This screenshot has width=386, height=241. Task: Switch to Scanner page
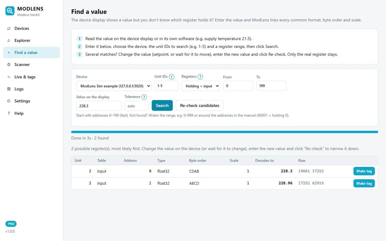(x=31, y=64)
